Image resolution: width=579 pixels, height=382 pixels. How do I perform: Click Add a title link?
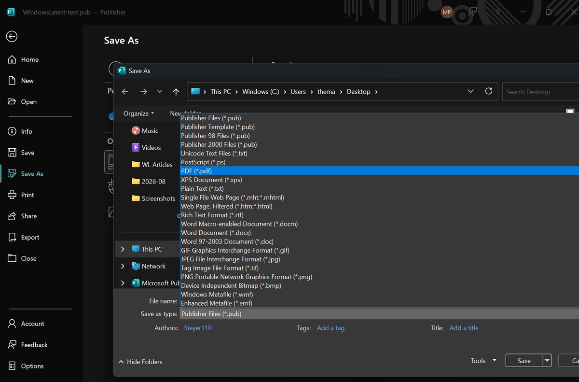pos(464,328)
